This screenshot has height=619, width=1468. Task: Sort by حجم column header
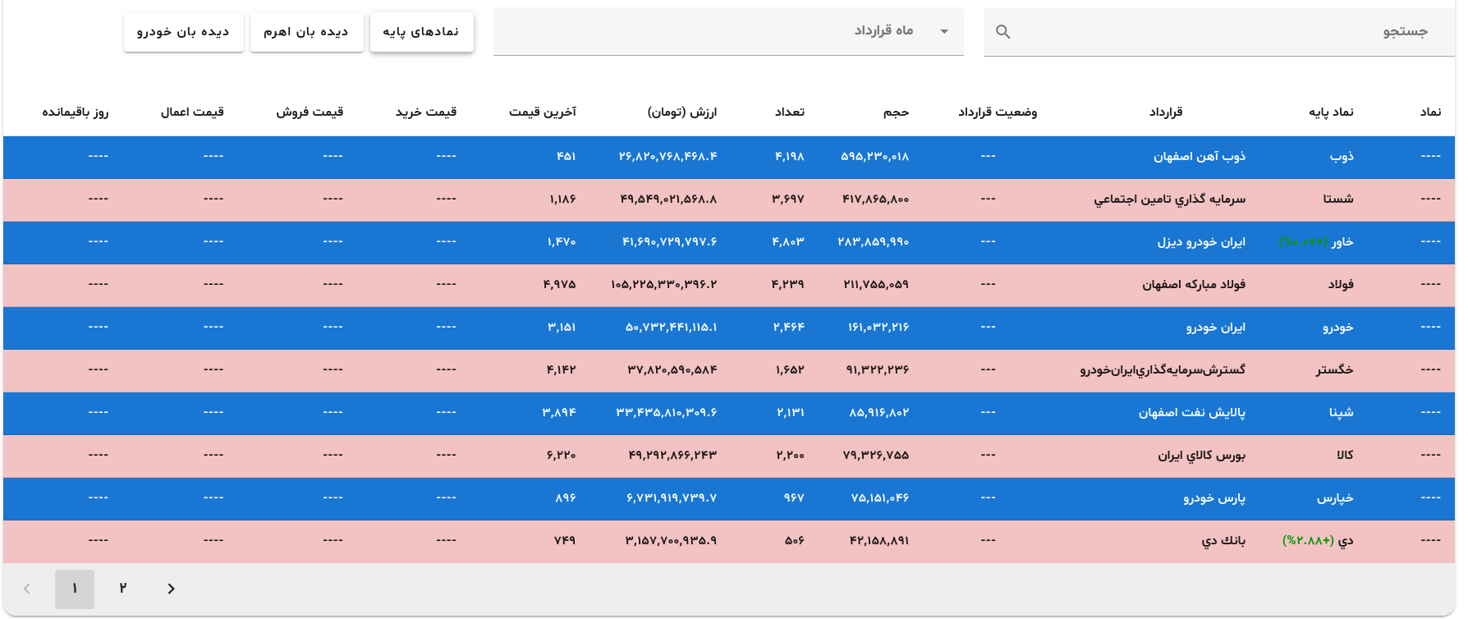click(x=897, y=112)
